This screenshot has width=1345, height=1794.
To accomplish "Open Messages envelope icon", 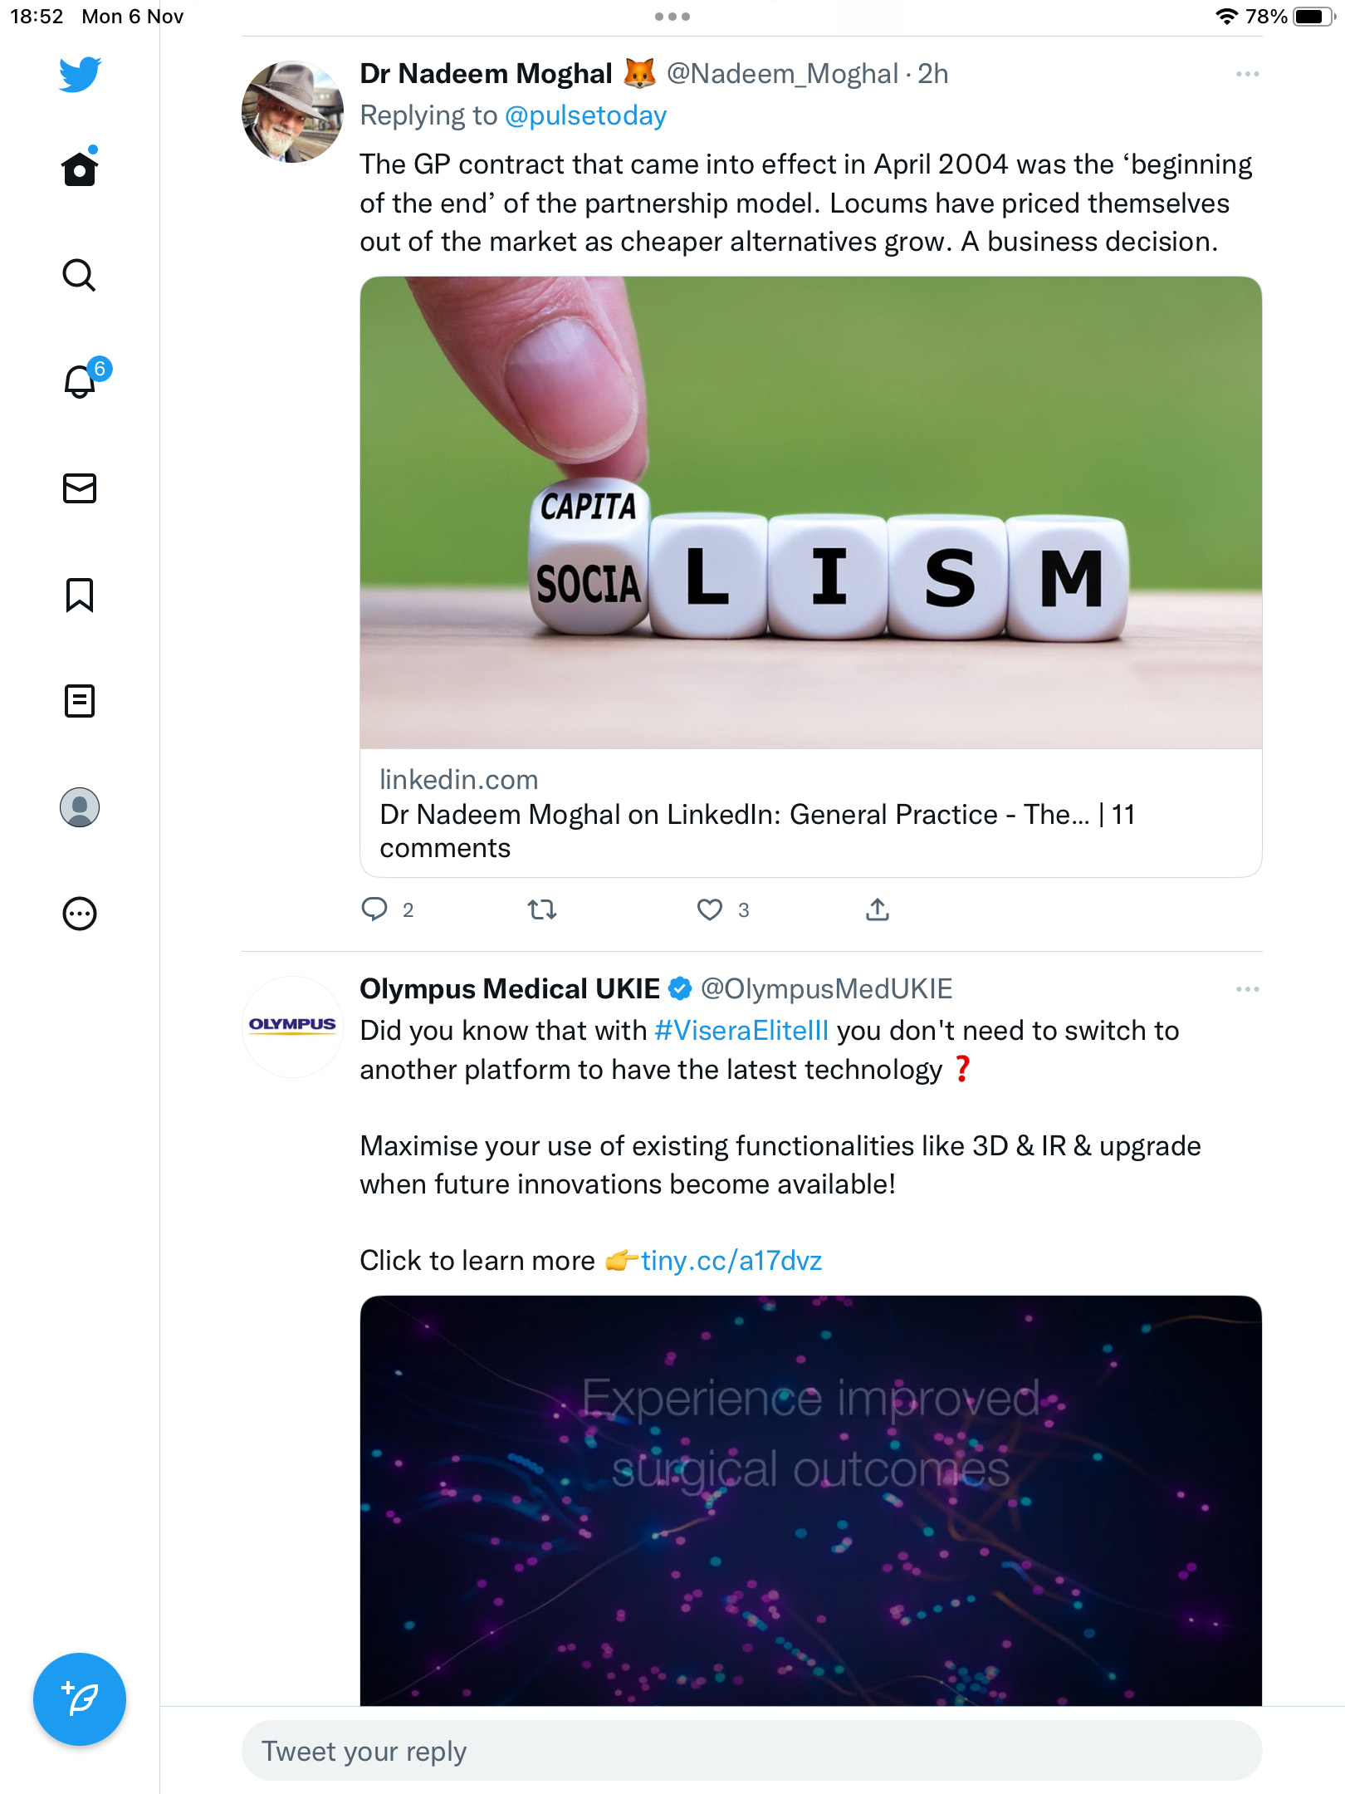I will tap(80, 488).
